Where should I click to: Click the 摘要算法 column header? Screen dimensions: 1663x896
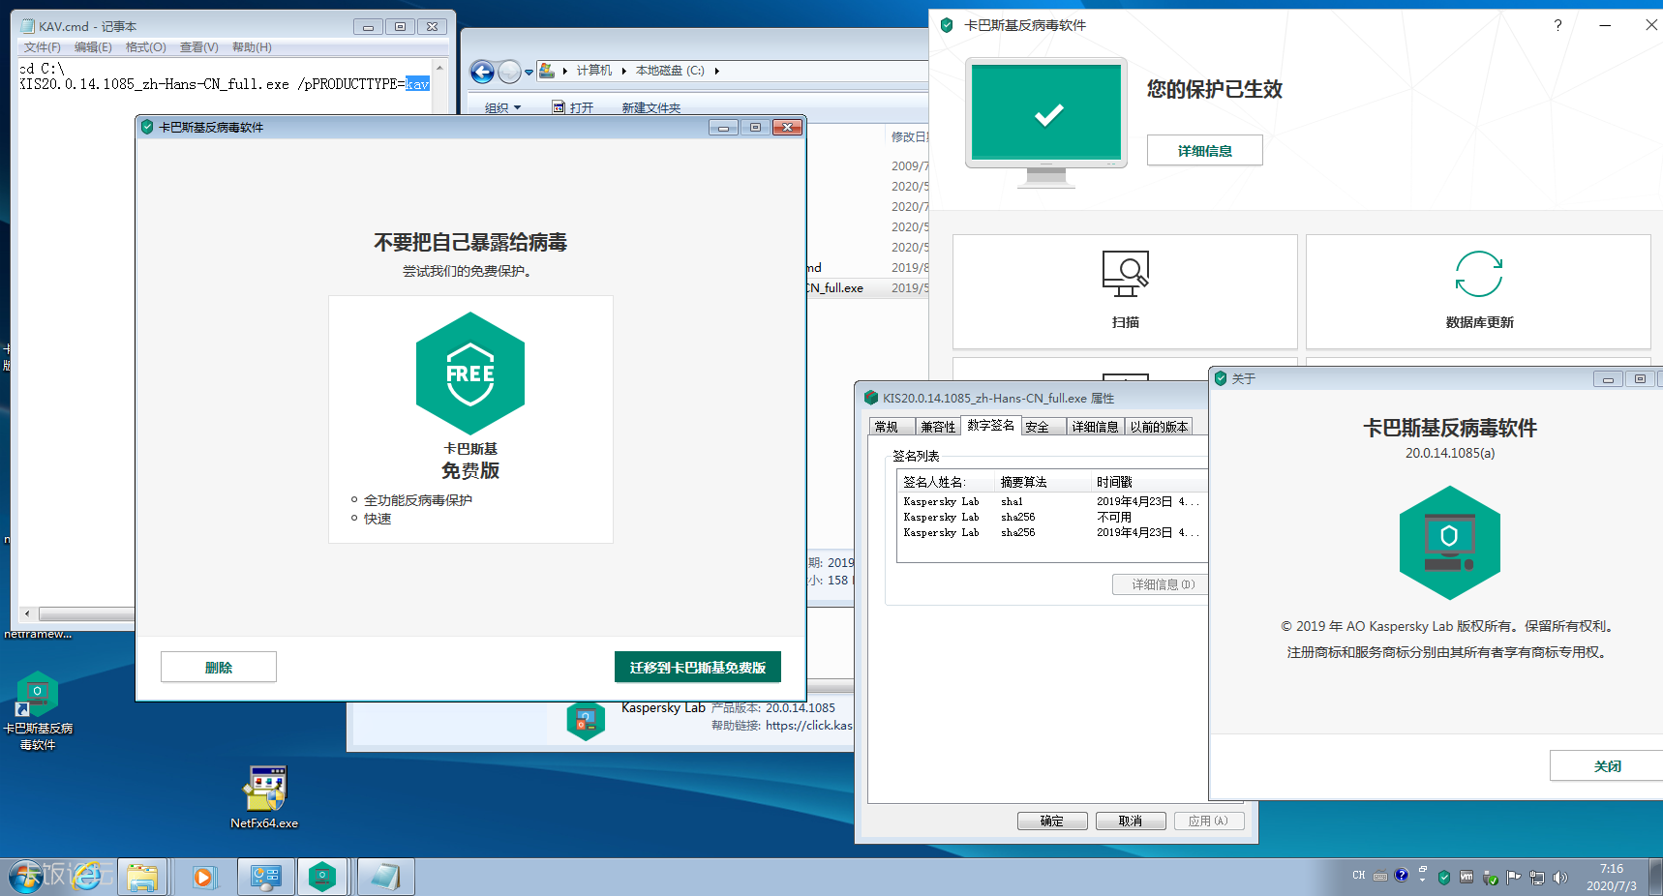1043,482
